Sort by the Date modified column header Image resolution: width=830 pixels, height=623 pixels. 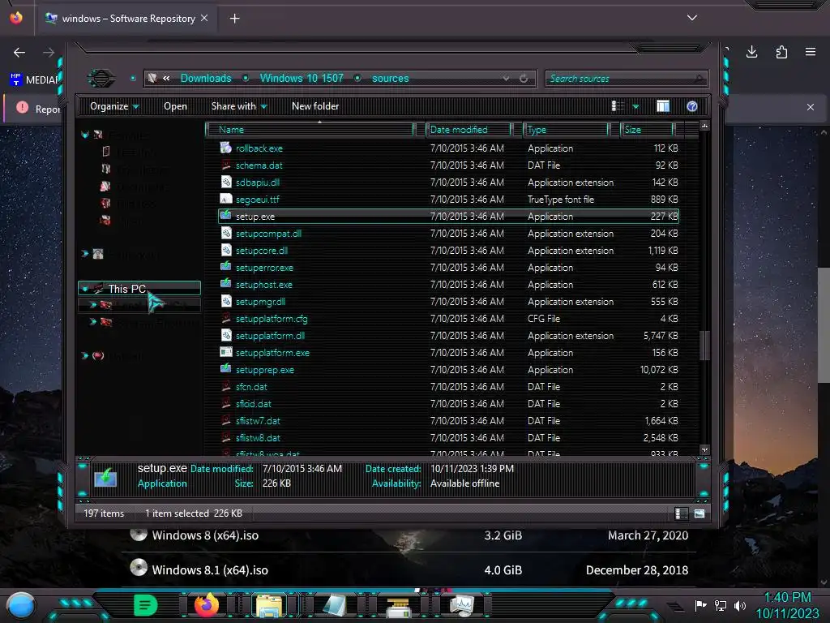pyautogui.click(x=468, y=130)
